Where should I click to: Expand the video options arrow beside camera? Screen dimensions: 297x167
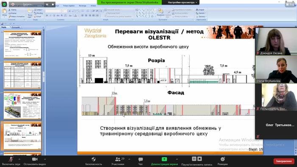pos(45,159)
